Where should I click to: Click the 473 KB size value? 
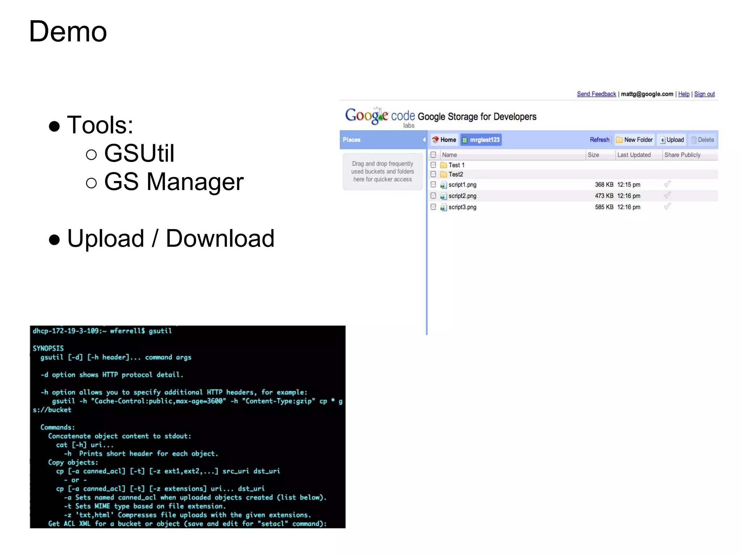click(604, 196)
